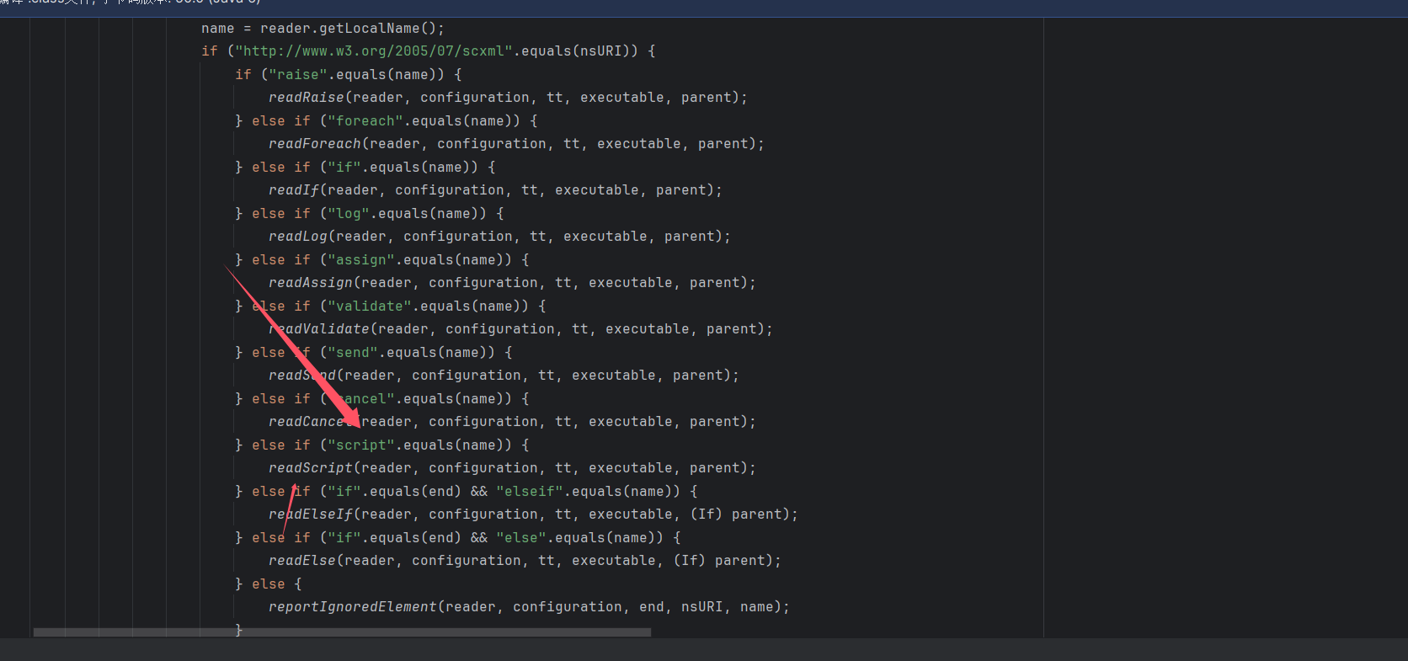This screenshot has width=1408, height=661.
Task: Click the reportIgnoredElement method call
Action: coord(353,607)
